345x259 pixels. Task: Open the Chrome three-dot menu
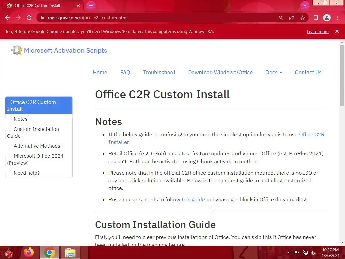(x=338, y=18)
